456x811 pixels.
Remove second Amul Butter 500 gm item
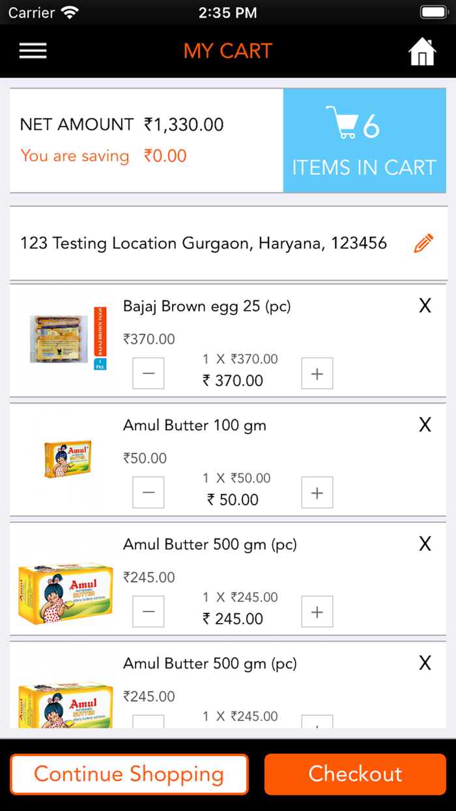pos(425,663)
